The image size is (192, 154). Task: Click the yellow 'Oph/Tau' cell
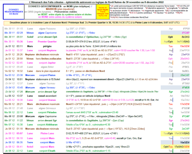point(168,147)
